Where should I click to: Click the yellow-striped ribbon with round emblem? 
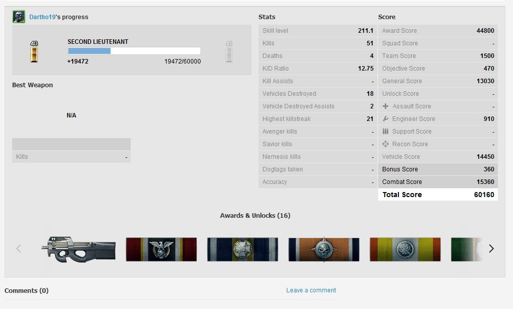(x=405, y=250)
